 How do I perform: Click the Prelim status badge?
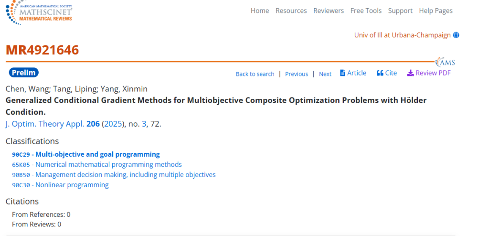click(23, 73)
